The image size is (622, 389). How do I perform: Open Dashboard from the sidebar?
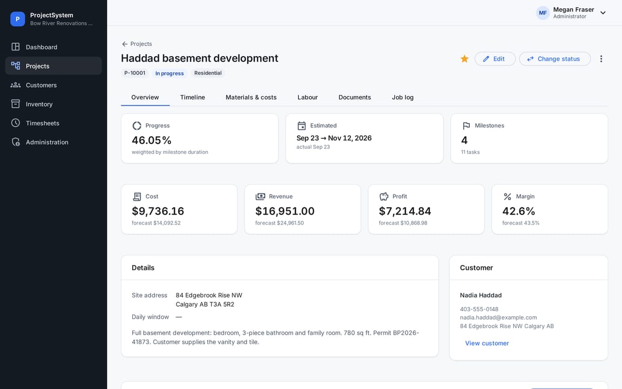[53, 47]
